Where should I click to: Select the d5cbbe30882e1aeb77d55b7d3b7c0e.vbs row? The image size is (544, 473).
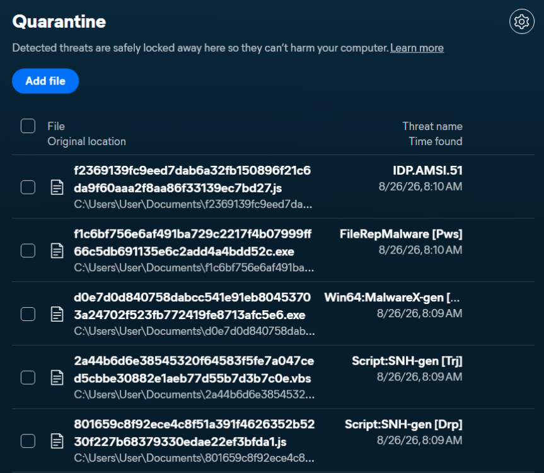[273, 377]
